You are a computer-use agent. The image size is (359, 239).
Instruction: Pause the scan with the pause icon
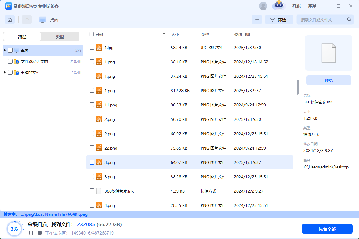pyautogui.click(x=31, y=233)
